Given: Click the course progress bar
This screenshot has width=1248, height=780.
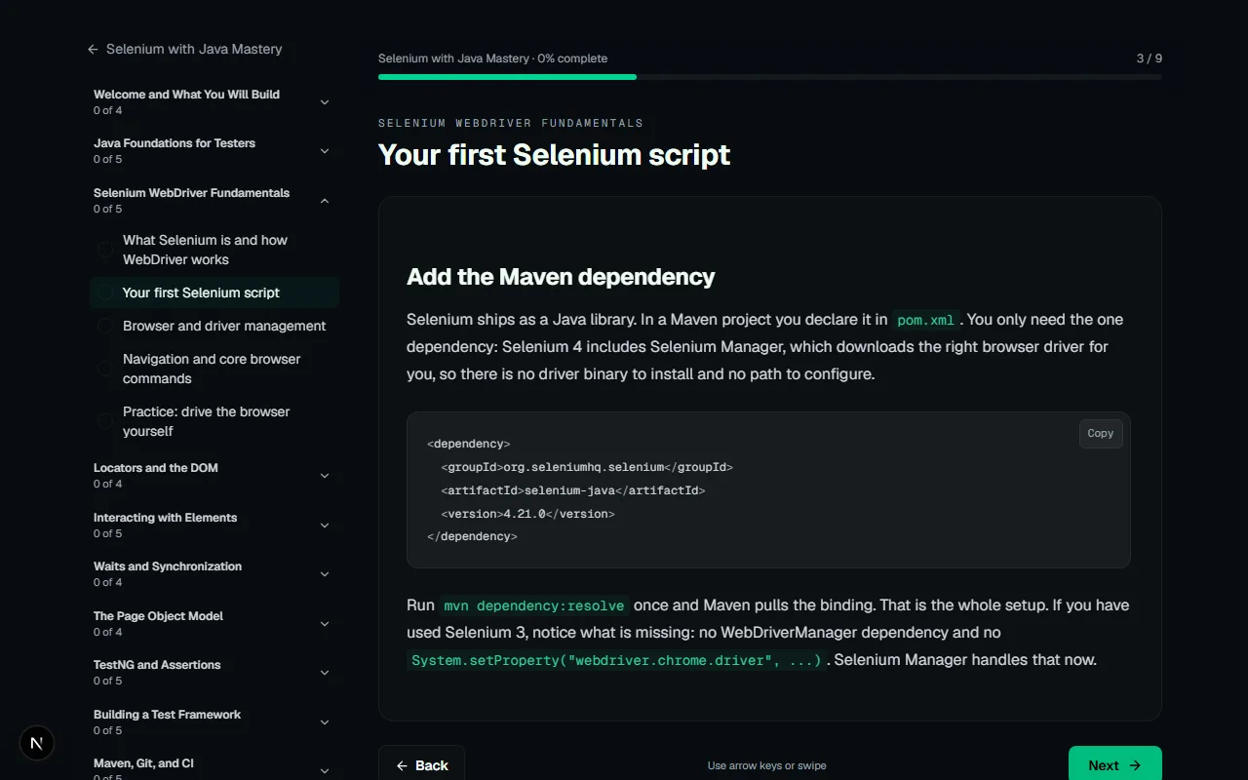Looking at the screenshot, I should click(x=770, y=77).
